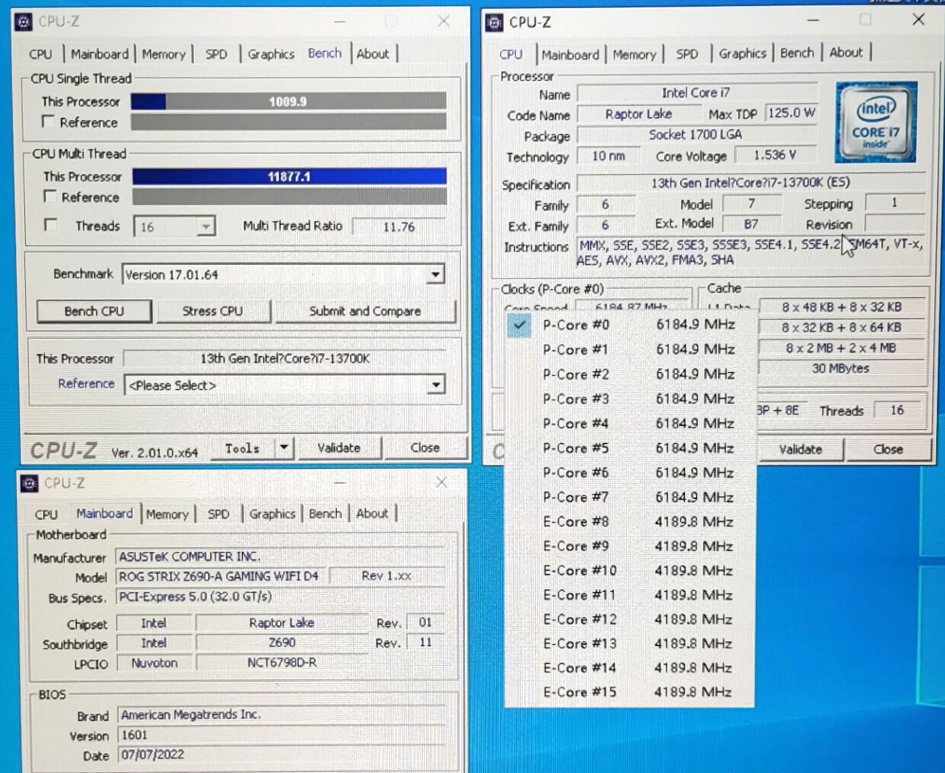Click the CPU-Z titlebar icon on the CPU window
Viewport: 945px width, 773px height.
tap(495, 22)
